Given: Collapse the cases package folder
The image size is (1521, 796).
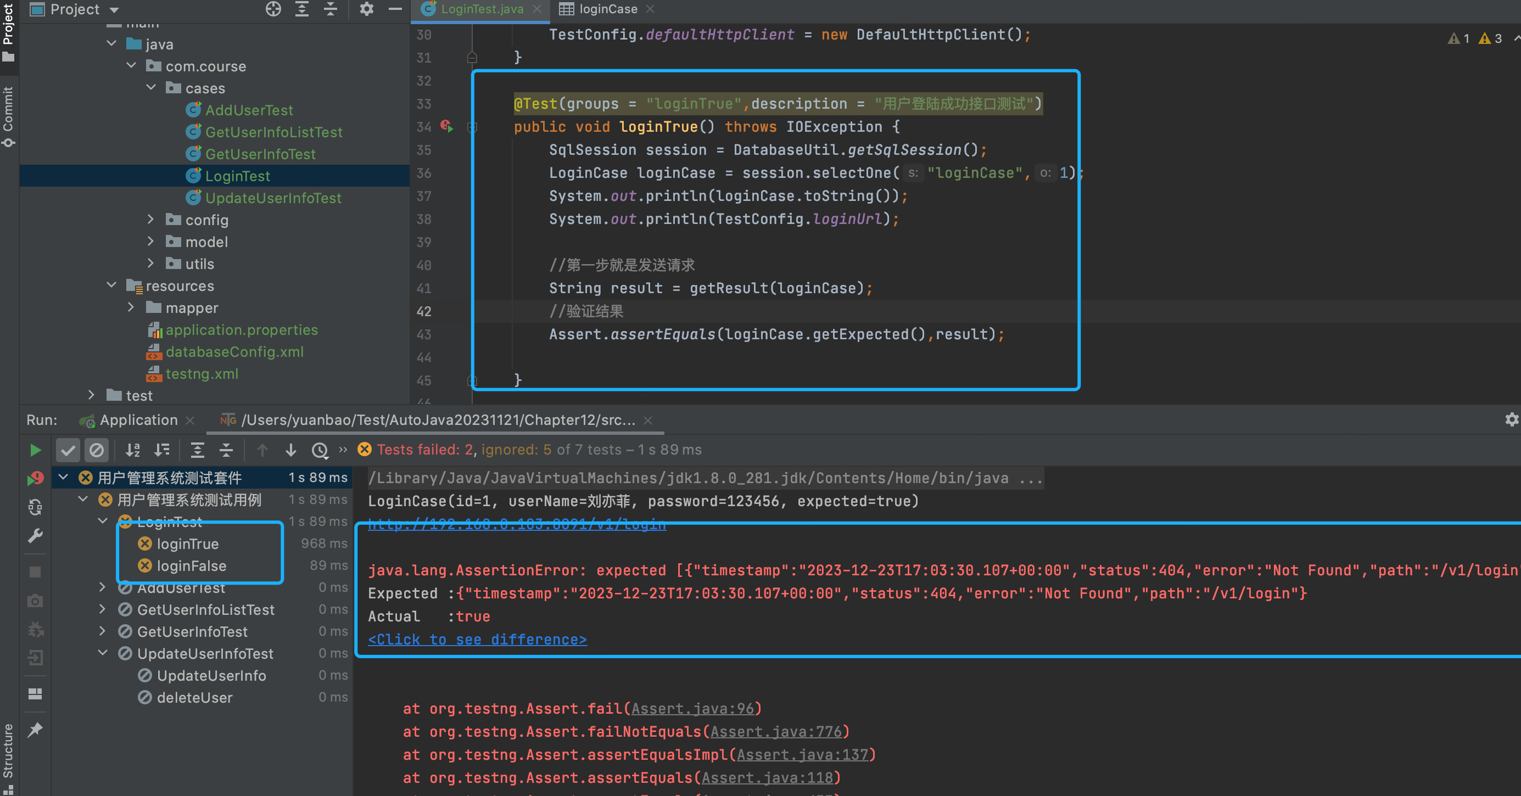Looking at the screenshot, I should pyautogui.click(x=152, y=88).
